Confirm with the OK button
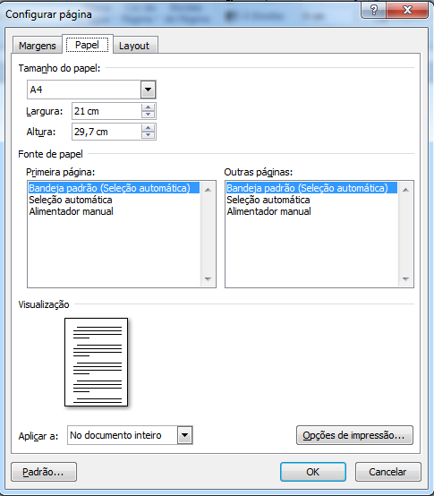 click(313, 472)
